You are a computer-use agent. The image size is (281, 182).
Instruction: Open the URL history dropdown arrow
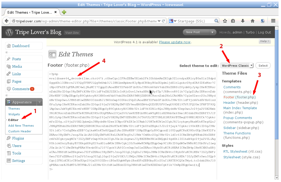pos(159,21)
